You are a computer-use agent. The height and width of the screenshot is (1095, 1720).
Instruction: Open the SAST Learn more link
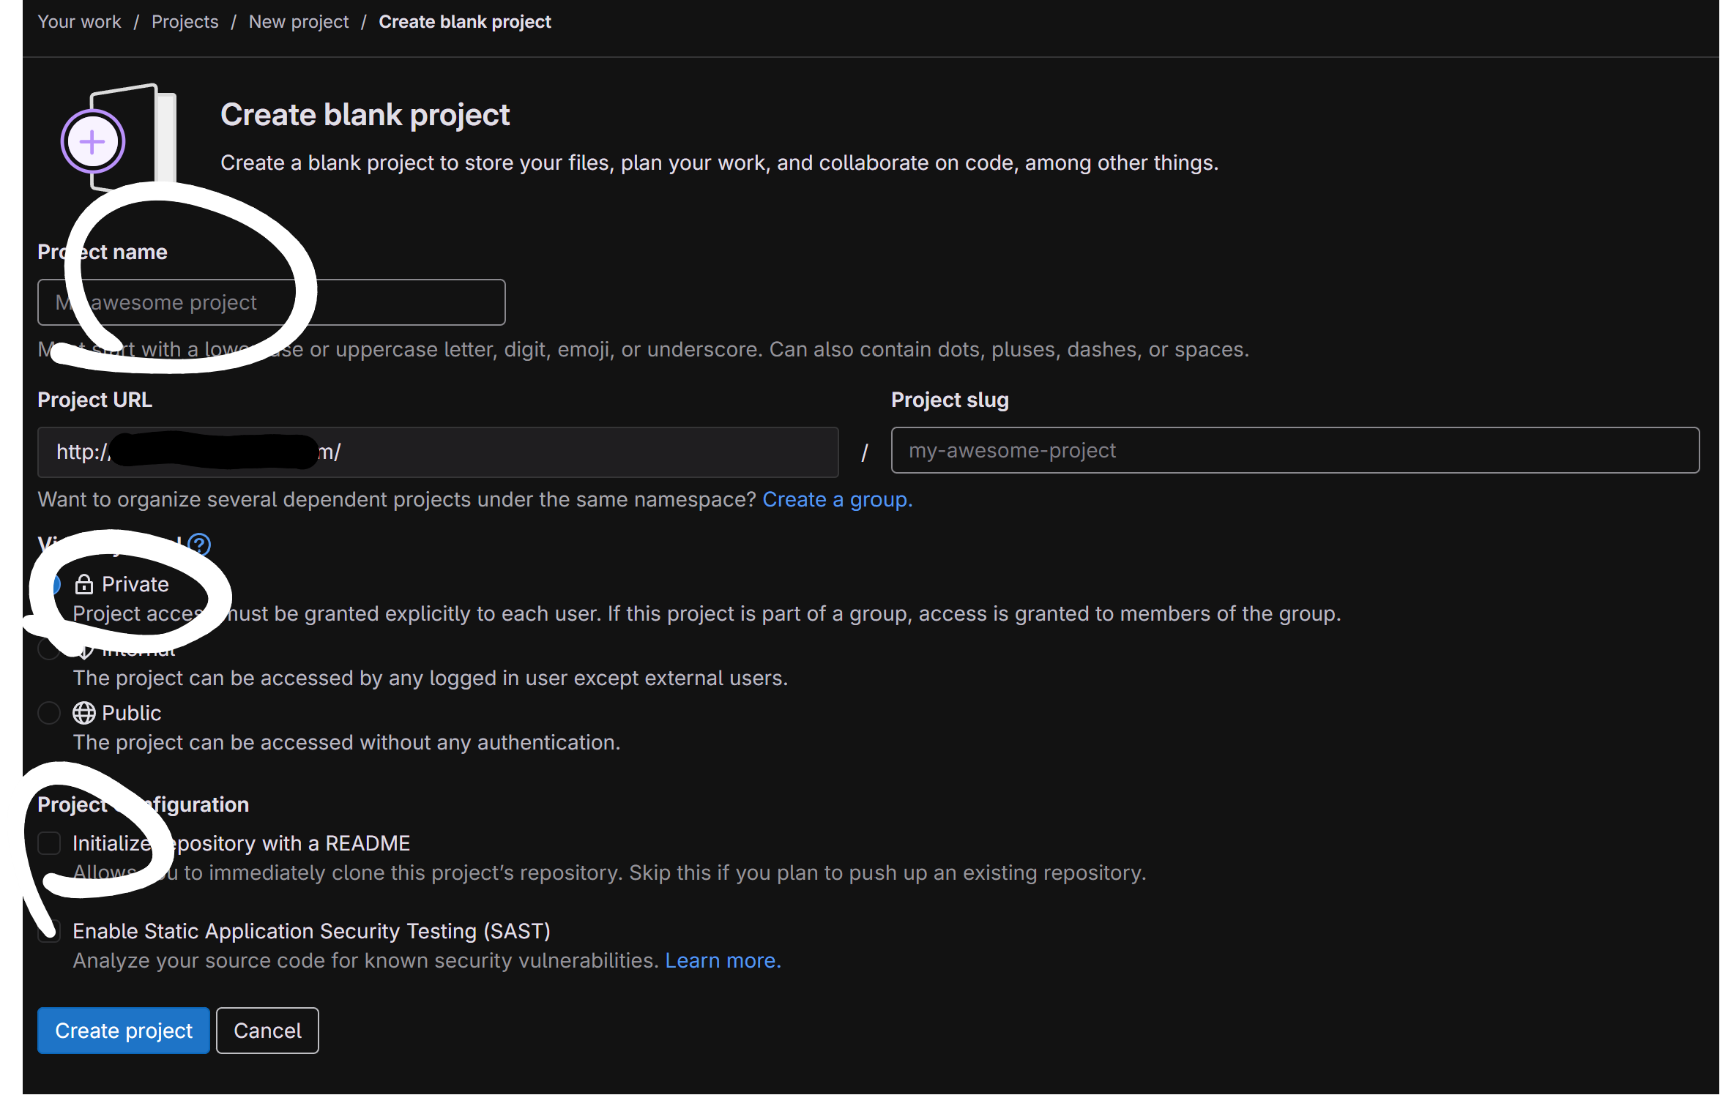click(722, 960)
